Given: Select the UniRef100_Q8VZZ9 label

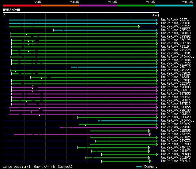Looking at the screenshot, I should click(x=176, y=141).
